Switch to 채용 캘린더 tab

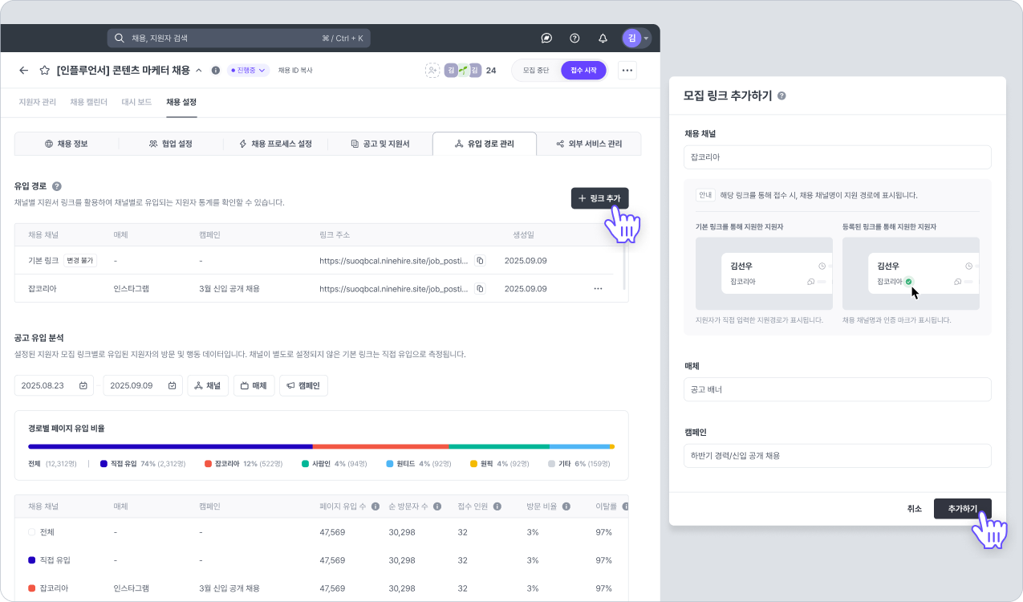pyautogui.click(x=88, y=102)
